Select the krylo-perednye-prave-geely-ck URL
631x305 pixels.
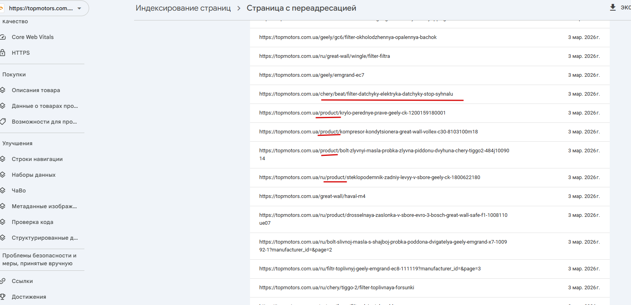[353, 113]
